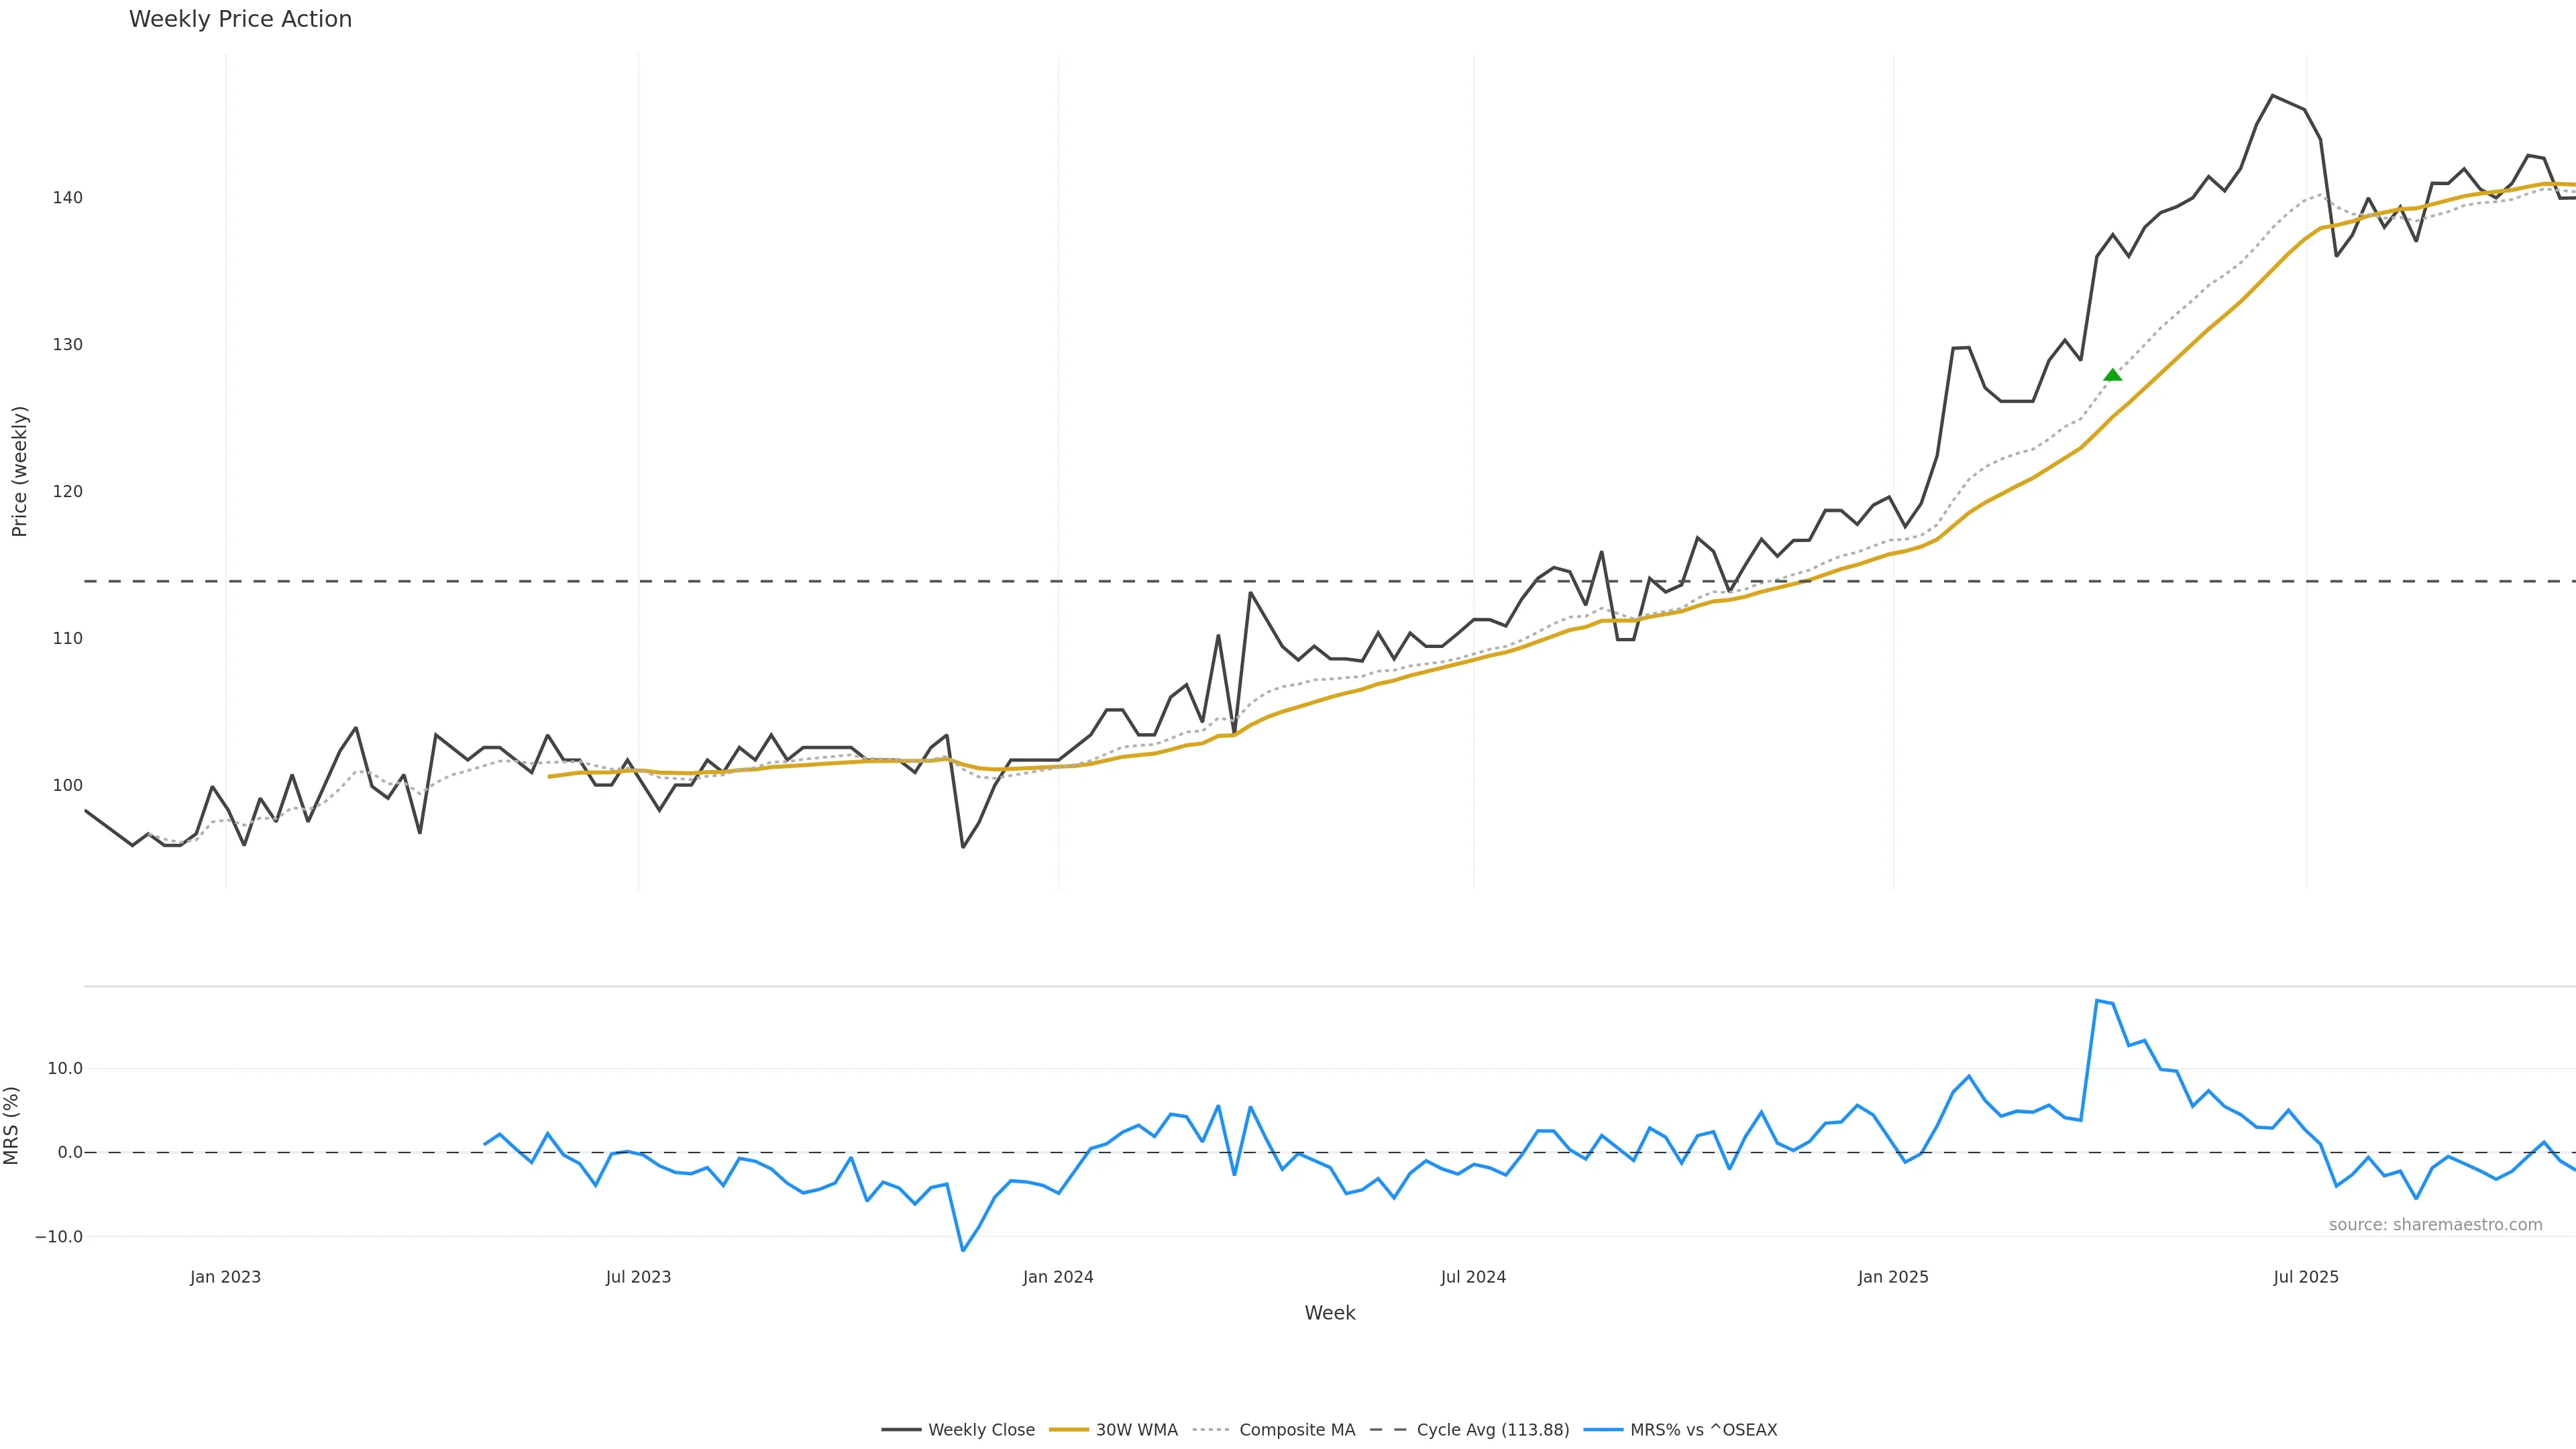Open the sharemaestro.com source link
2576x1449 pixels.
coord(2435,1225)
